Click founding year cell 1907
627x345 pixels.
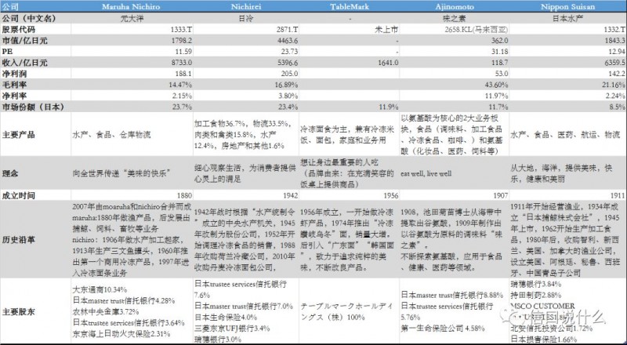501,196
